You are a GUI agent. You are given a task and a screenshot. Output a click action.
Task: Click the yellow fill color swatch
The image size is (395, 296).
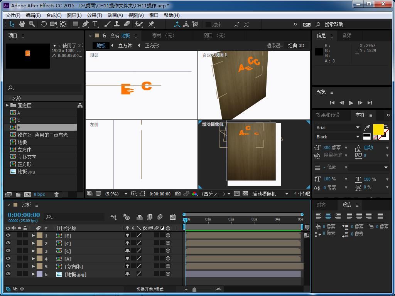(378, 129)
